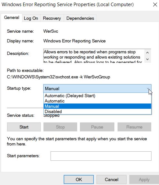Switch to the Dependencies tab
This screenshot has width=159, height=185.
click(80, 18)
